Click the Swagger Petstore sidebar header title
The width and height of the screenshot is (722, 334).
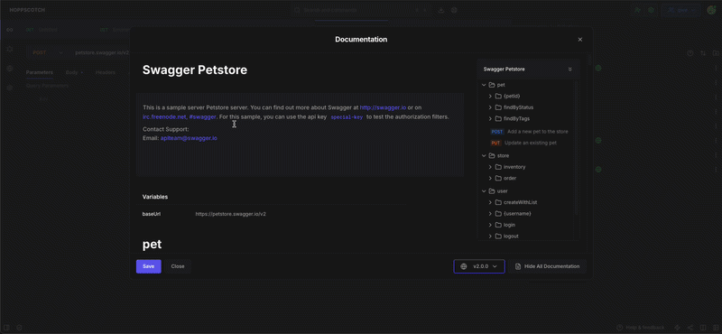(x=504, y=70)
